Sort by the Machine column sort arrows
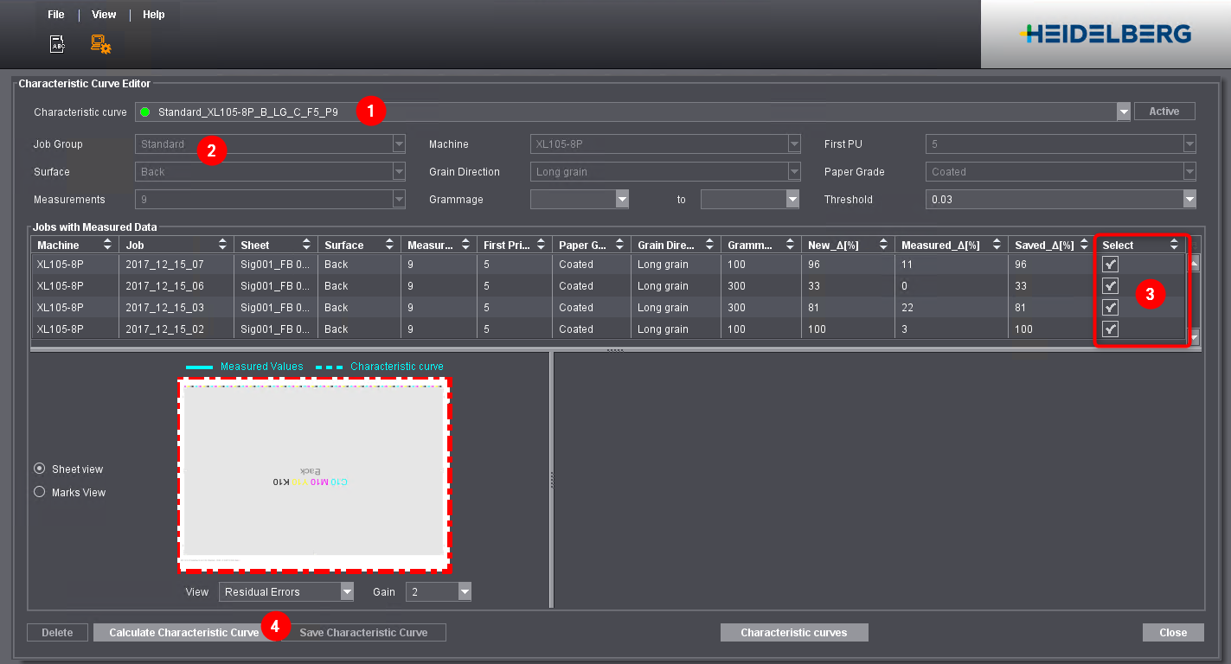This screenshot has width=1231, height=664. 107,246
